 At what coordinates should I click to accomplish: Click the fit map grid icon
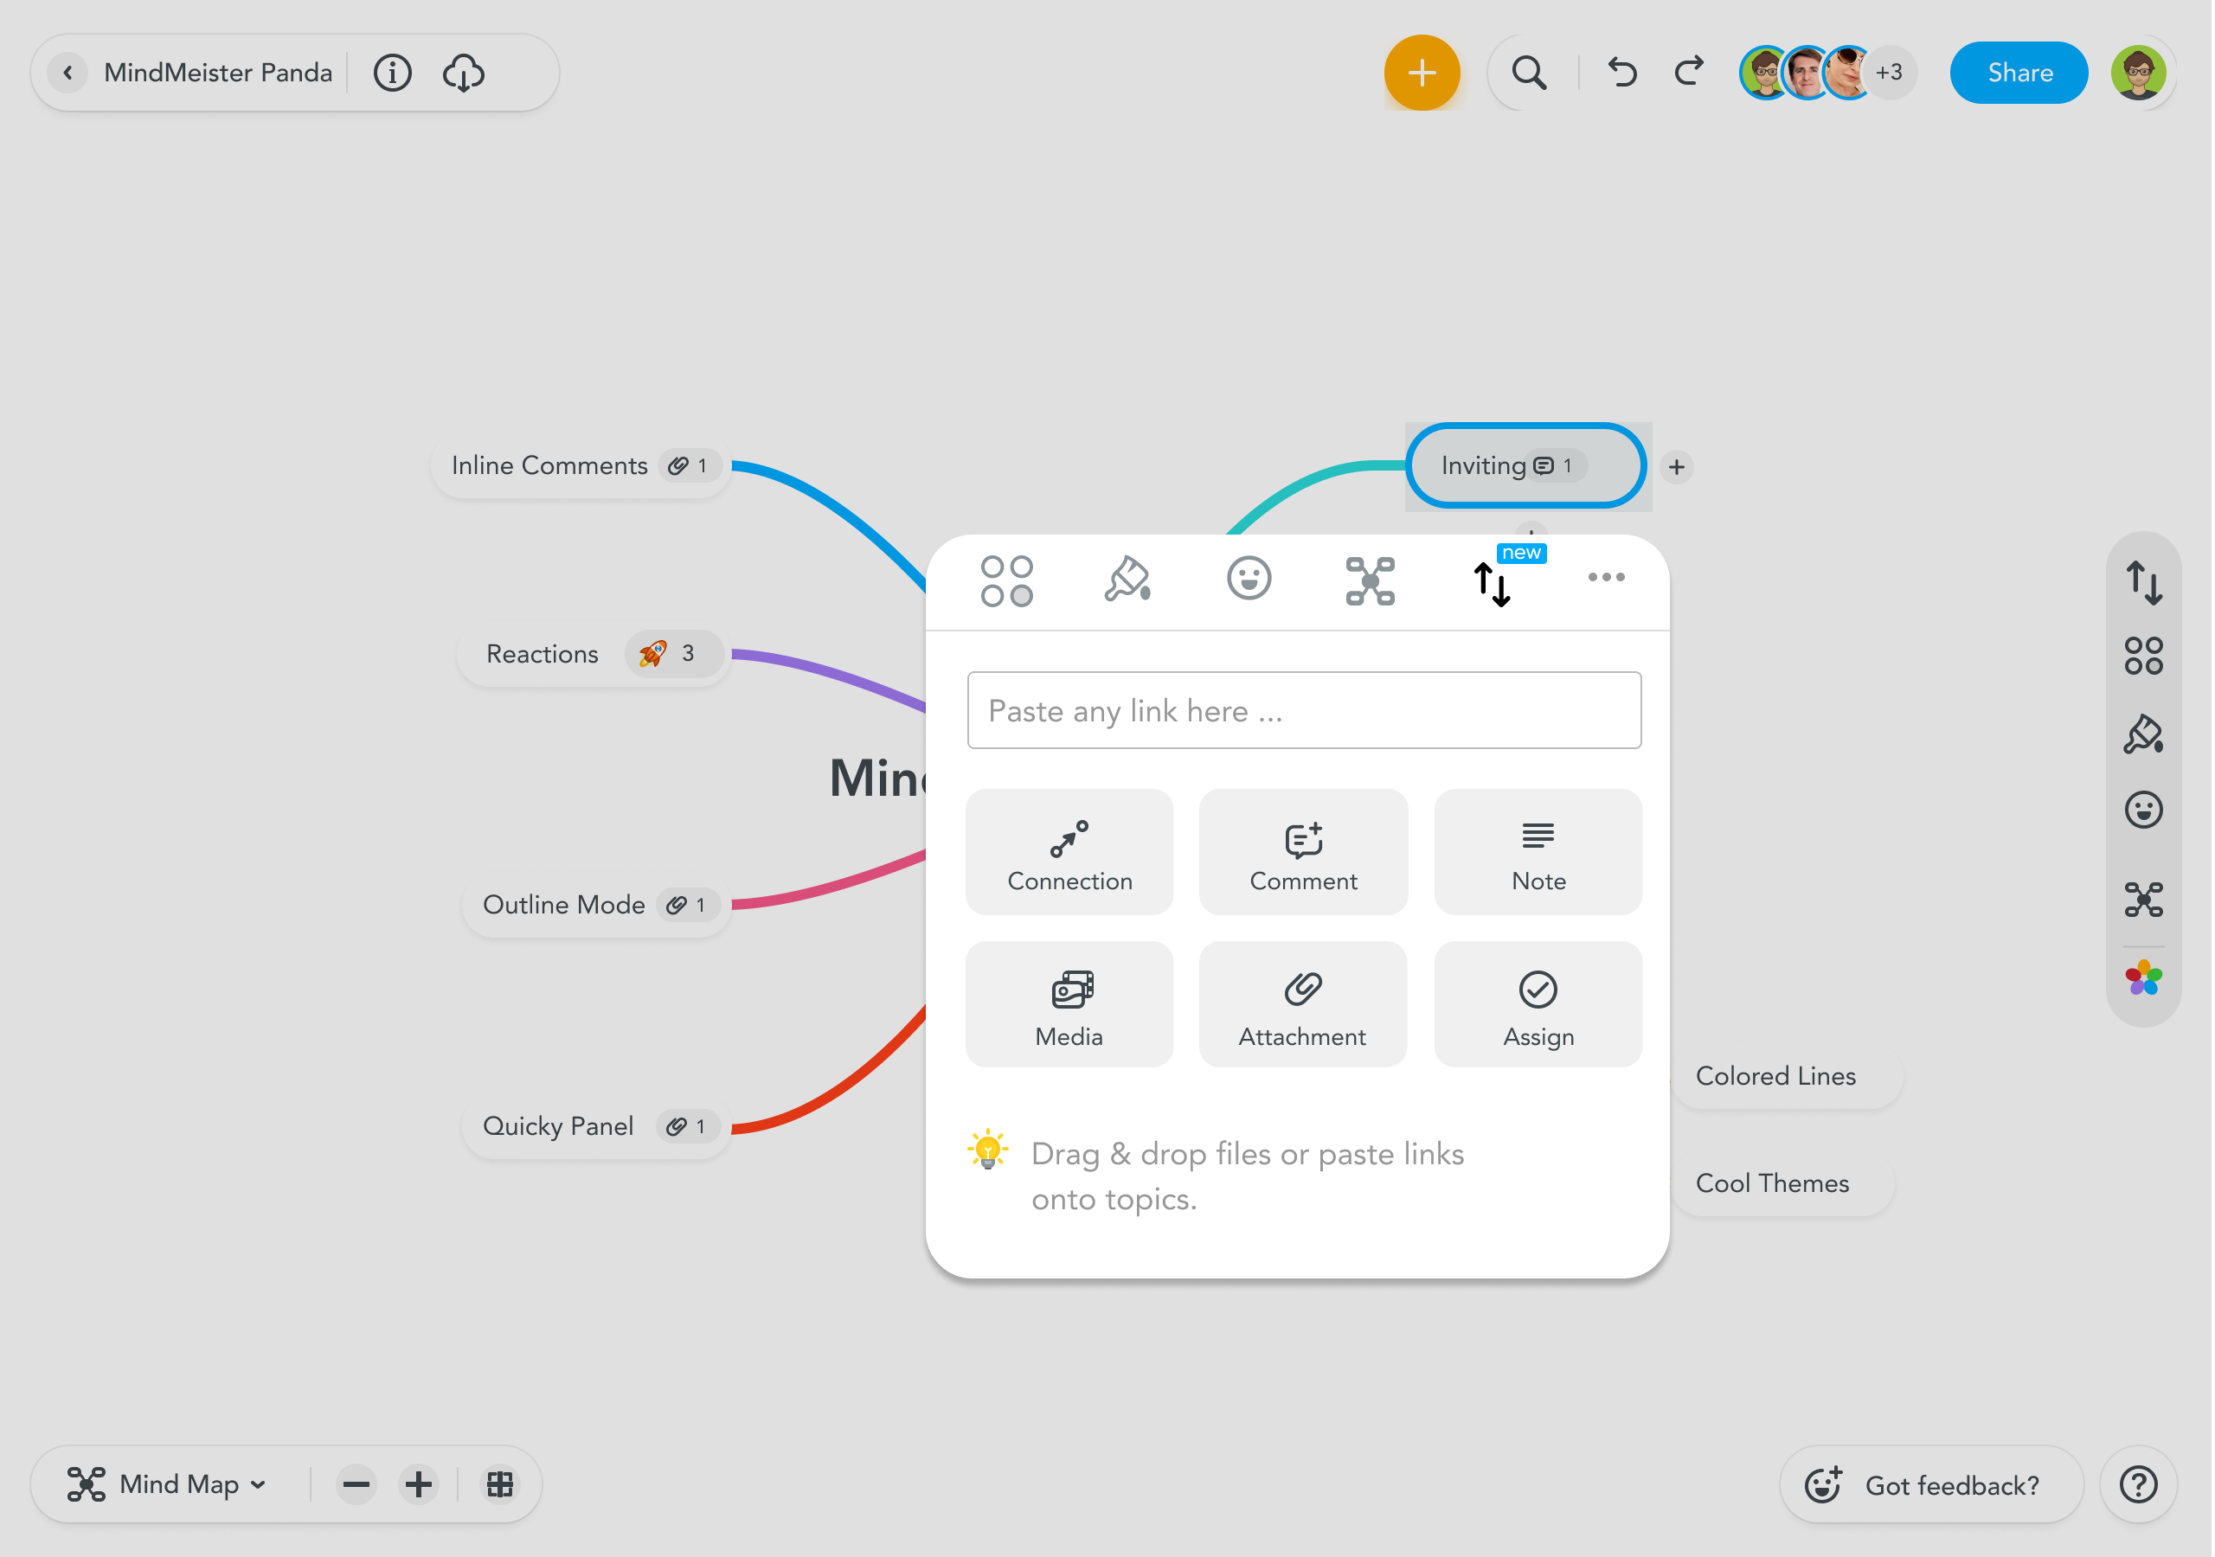tap(500, 1483)
